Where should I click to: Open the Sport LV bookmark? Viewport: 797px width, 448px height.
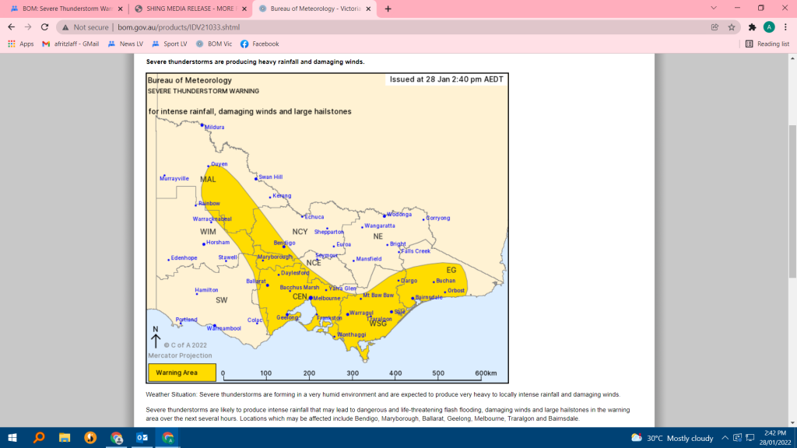click(x=170, y=44)
